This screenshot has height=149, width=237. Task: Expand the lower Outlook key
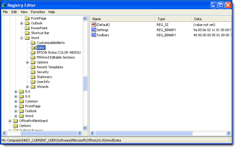pyautogui.click(x=16, y=111)
